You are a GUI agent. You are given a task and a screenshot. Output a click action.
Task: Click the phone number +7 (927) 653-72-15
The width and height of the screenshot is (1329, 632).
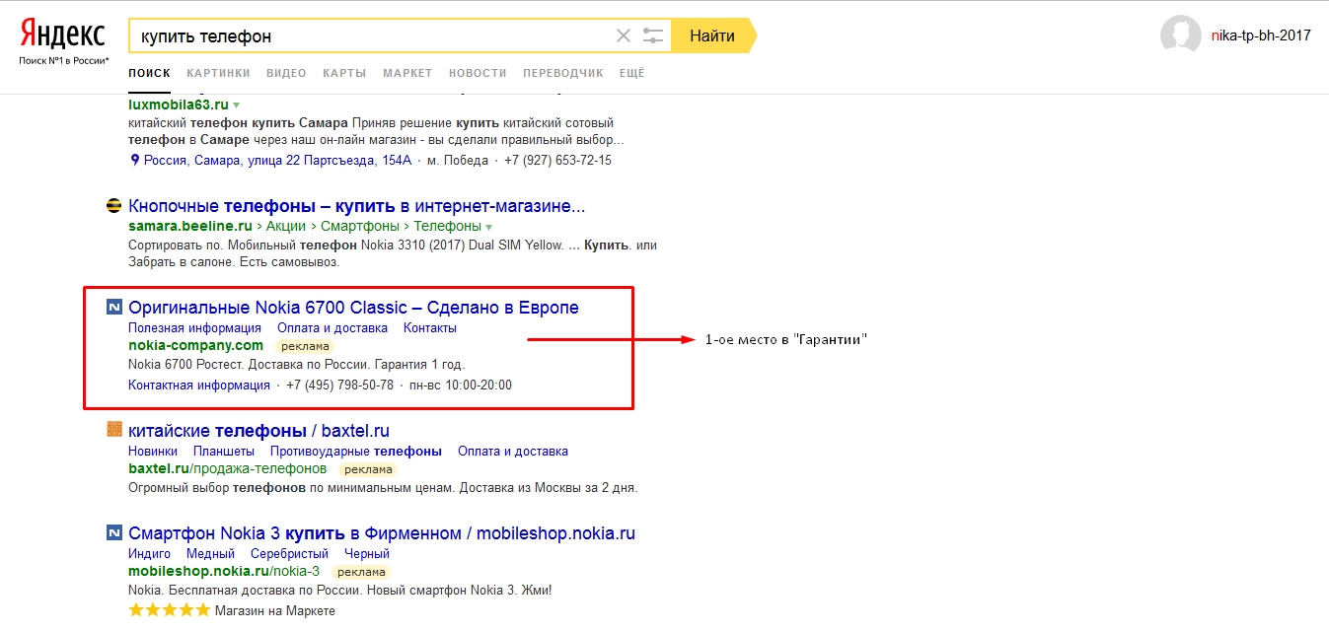click(x=557, y=161)
